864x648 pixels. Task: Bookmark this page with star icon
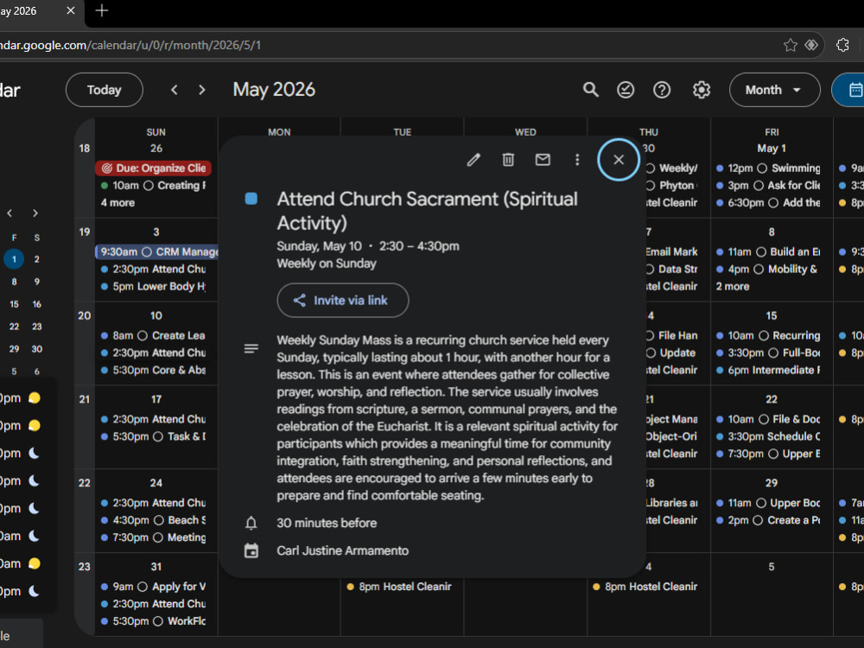point(791,45)
